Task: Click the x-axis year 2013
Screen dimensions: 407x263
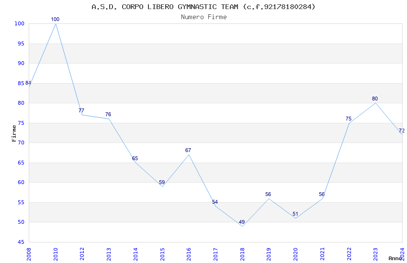Action: tap(109, 254)
